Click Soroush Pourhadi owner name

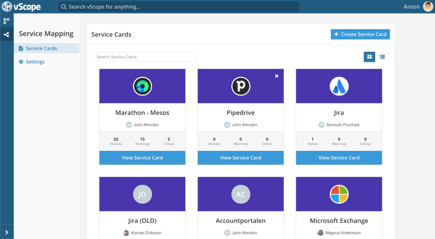[x=343, y=125]
